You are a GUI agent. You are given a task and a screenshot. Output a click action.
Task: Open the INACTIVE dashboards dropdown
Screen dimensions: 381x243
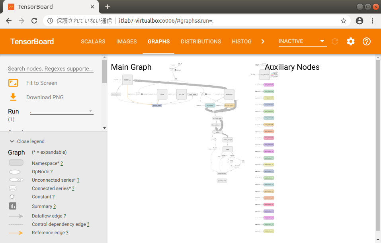(302, 41)
